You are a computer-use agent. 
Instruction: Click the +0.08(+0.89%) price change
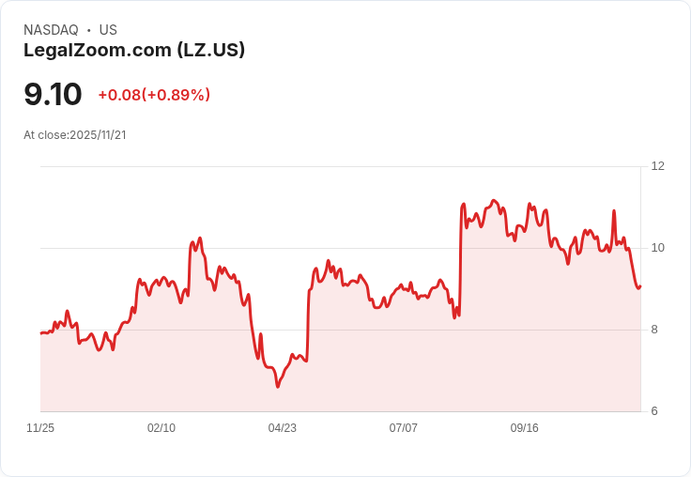coord(154,95)
